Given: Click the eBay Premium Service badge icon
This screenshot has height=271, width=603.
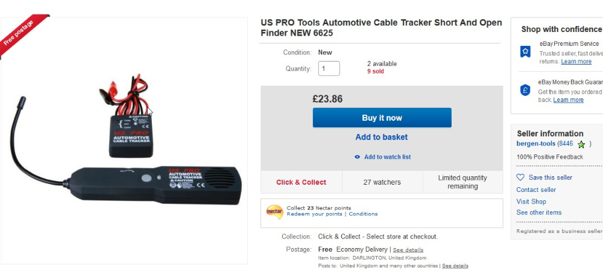Looking at the screenshot, I should tap(525, 52).
